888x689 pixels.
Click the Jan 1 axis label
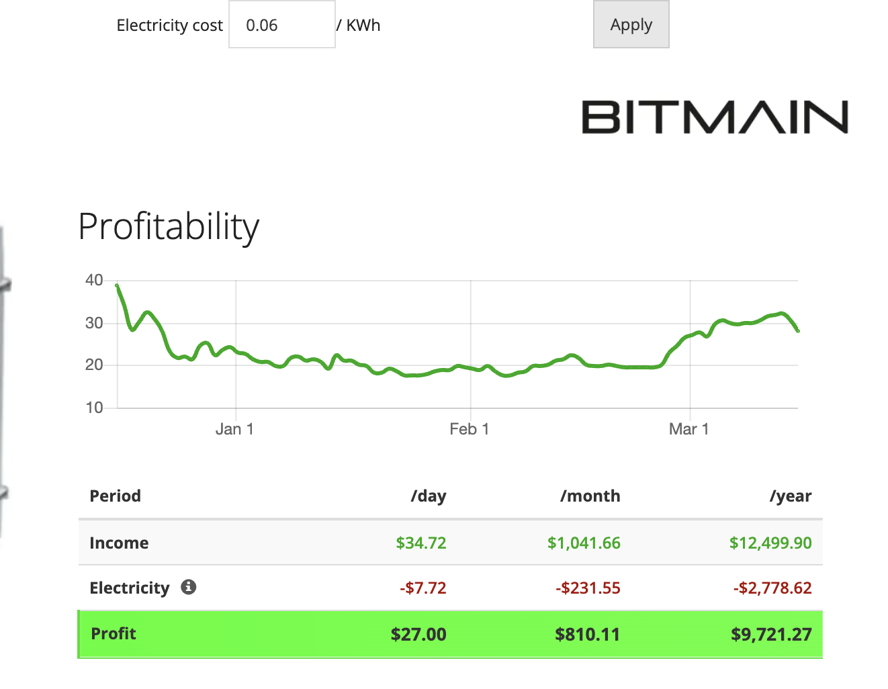point(234,428)
